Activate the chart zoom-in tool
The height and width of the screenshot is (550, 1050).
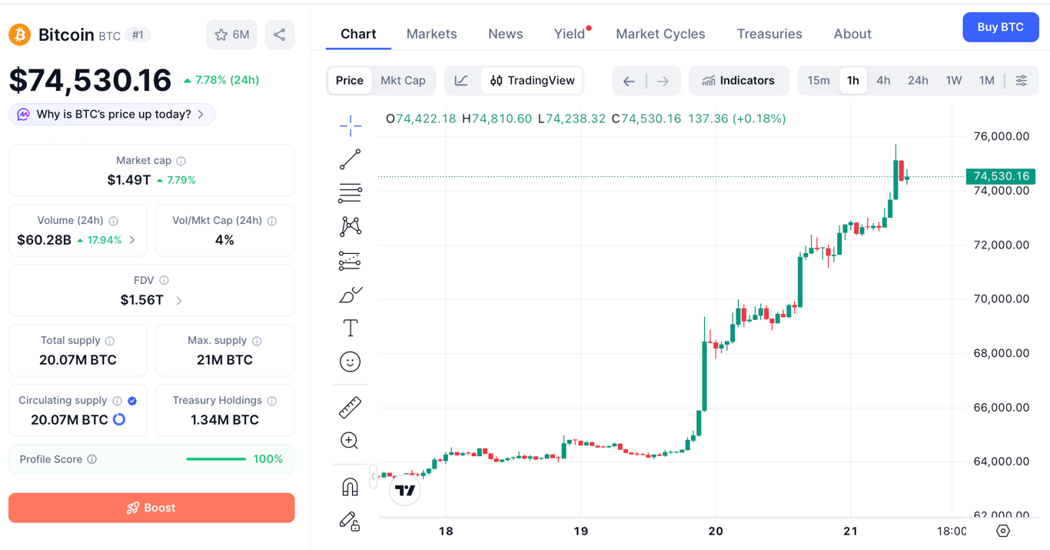click(x=351, y=441)
